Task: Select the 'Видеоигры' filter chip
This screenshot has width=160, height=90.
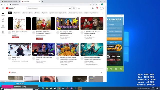Action: click(x=17, y=13)
